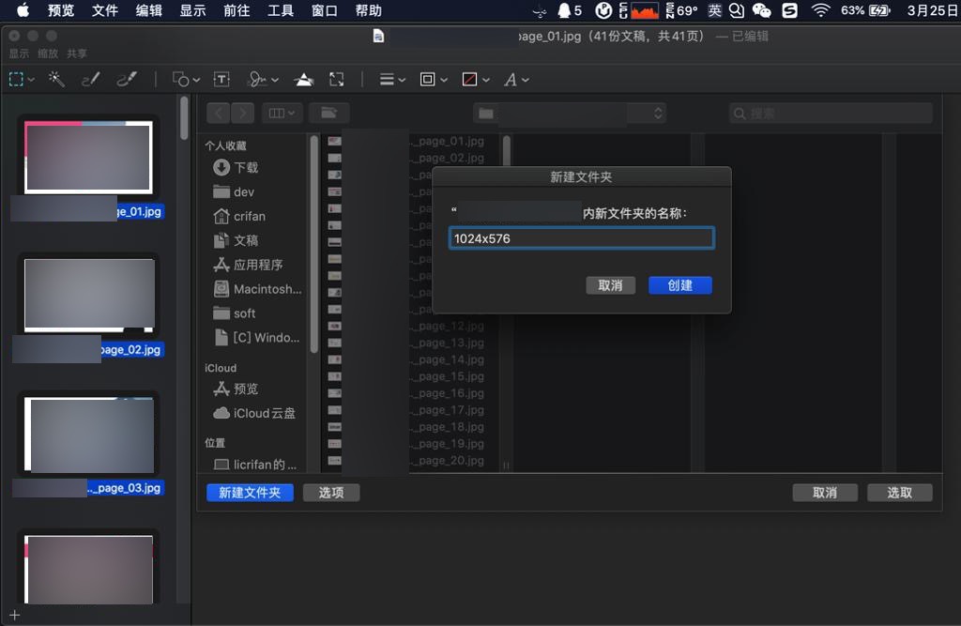Click the add page plus button
This screenshot has width=961, height=626.
[15, 615]
